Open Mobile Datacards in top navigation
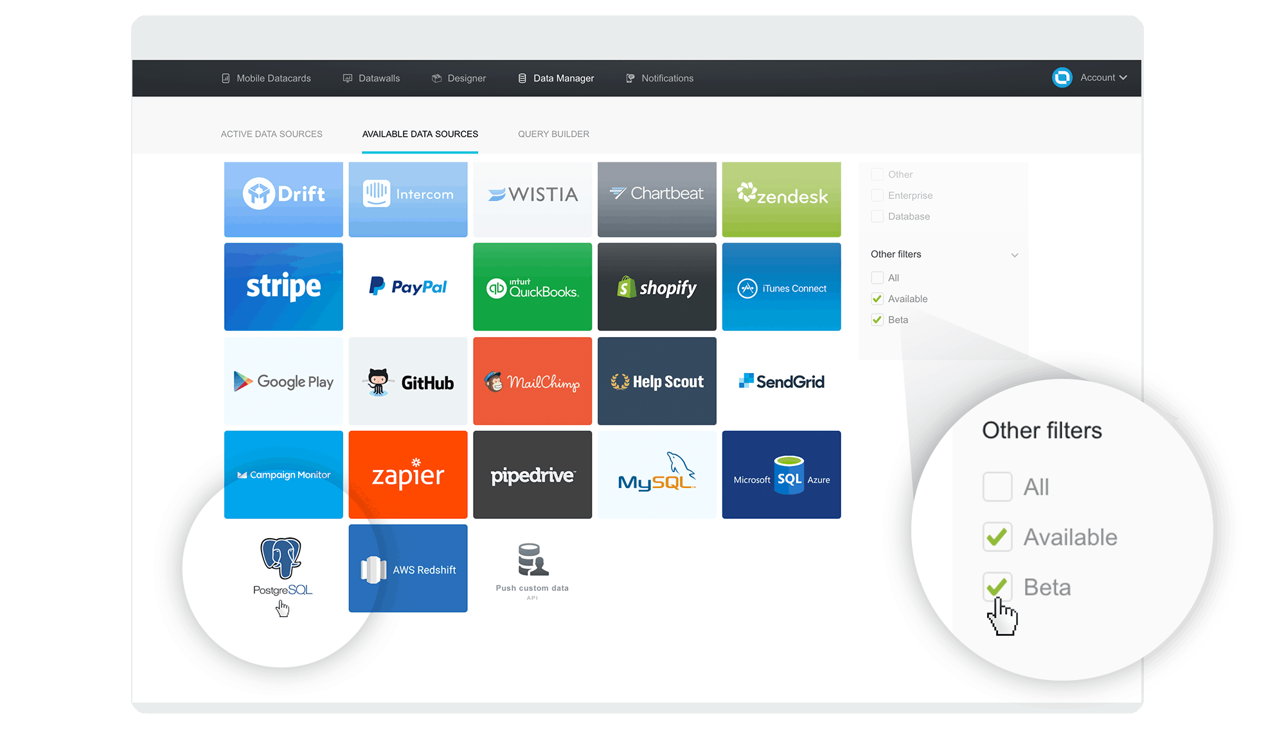The width and height of the screenshot is (1275, 743). tap(266, 78)
